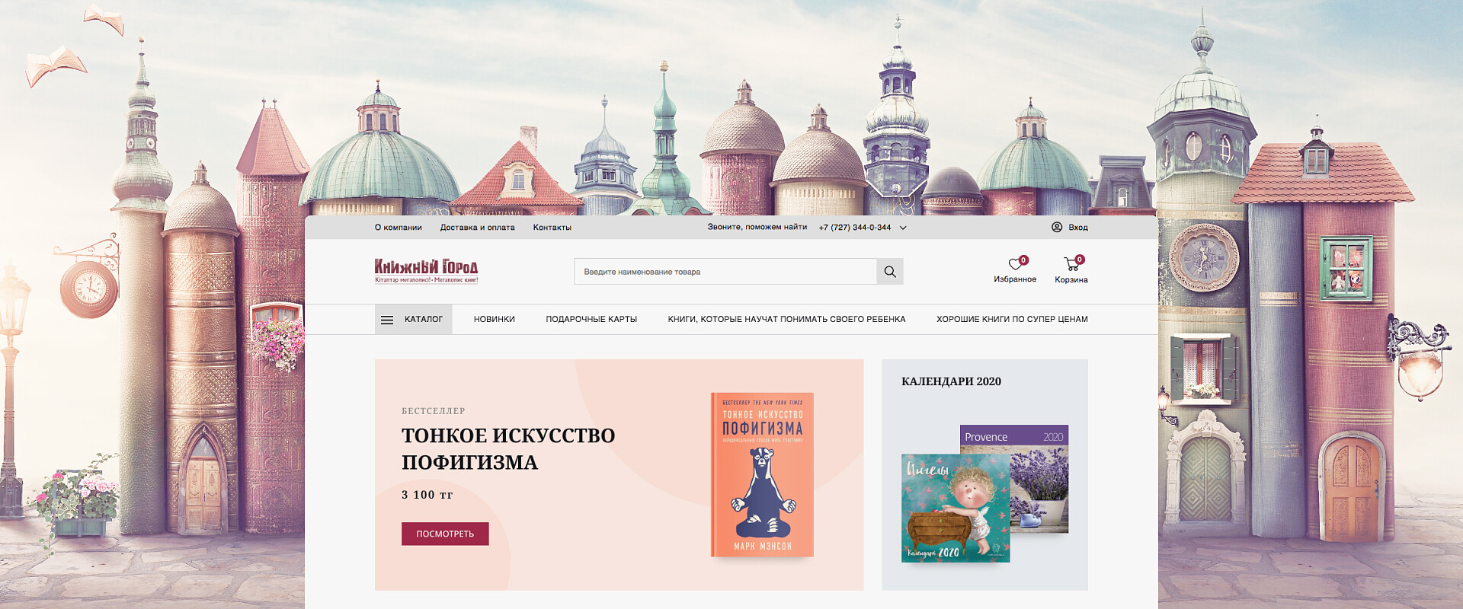1463x609 pixels.
Task: Click the Книжный Город logo
Action: coord(426,271)
